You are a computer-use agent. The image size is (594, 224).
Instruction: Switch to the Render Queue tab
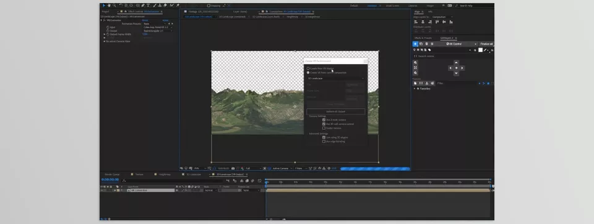(x=112, y=174)
